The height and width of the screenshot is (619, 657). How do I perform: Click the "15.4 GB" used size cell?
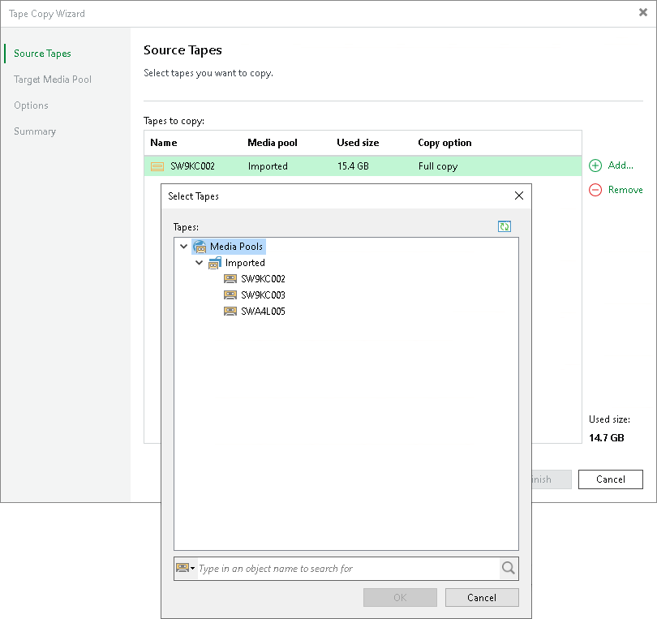353,166
